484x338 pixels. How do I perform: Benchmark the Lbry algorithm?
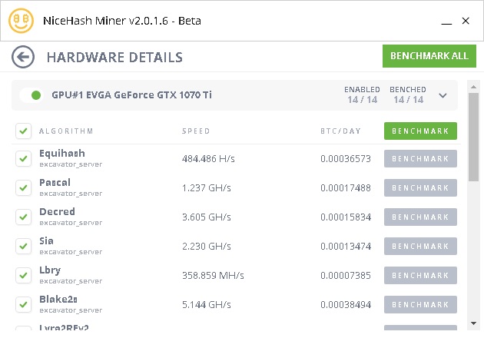point(420,275)
